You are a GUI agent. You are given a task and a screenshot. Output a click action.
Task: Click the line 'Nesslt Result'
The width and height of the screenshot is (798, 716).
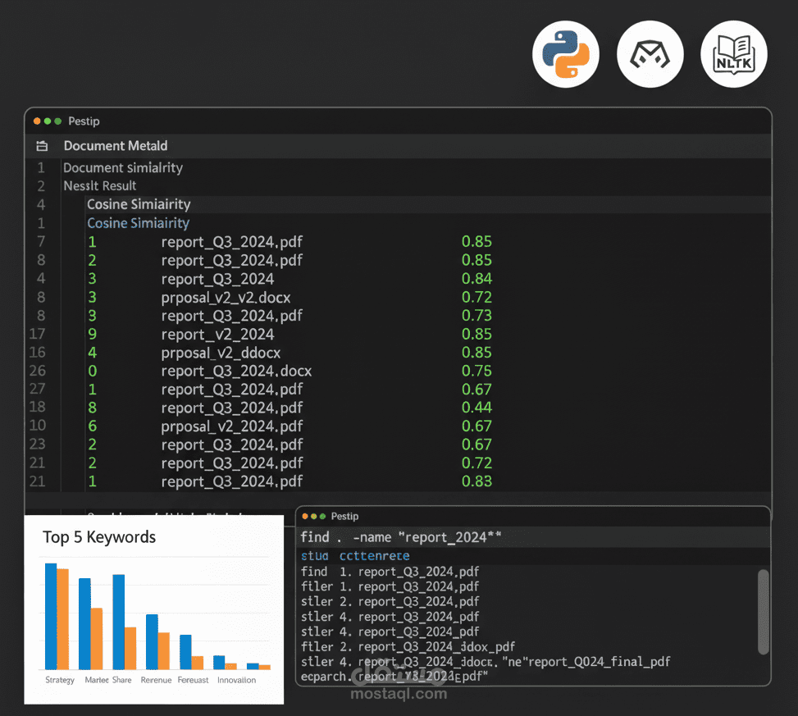(x=100, y=185)
